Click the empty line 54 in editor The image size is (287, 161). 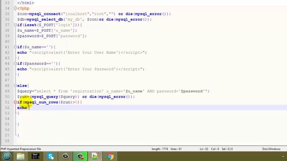152,119
